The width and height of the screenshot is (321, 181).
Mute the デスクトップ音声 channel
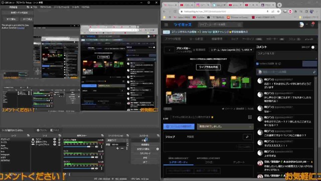tap(97, 146)
